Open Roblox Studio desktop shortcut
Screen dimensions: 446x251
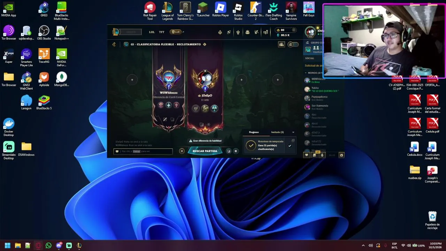(x=238, y=11)
